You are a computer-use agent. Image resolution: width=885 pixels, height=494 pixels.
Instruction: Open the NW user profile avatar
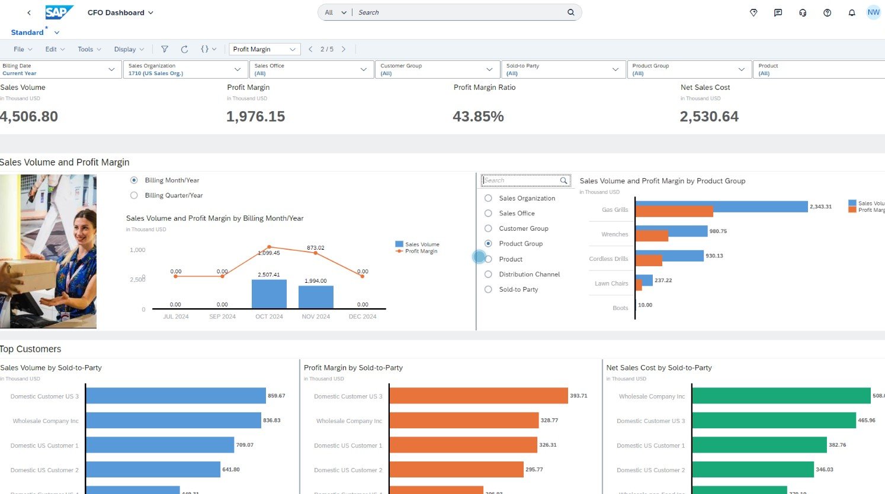tap(873, 12)
